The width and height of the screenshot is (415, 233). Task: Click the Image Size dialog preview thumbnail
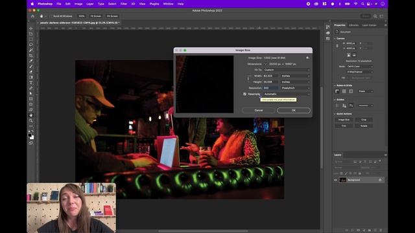click(205, 84)
